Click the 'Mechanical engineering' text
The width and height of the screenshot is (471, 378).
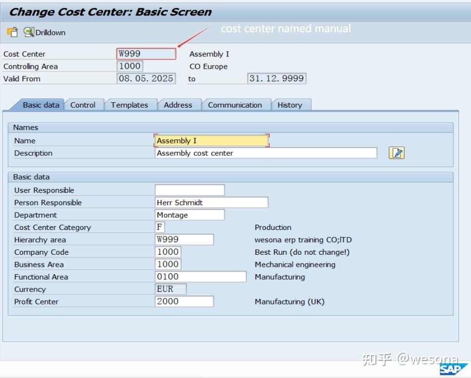pos(295,265)
